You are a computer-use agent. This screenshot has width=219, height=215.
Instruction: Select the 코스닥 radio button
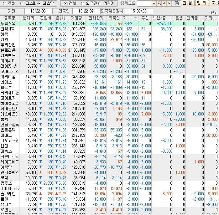(x=39, y=3)
